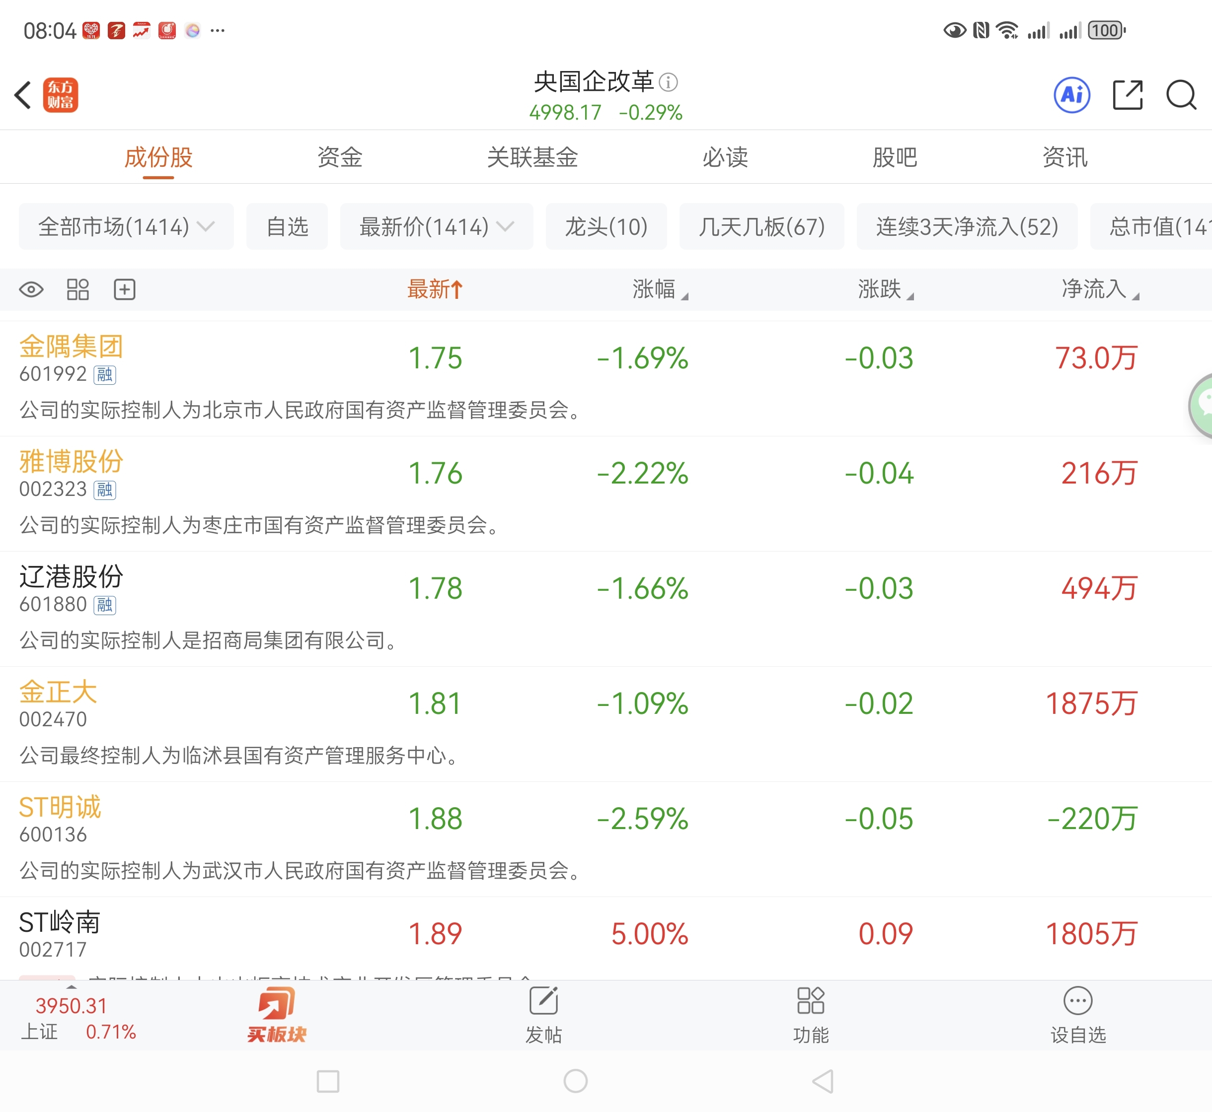Tap info icon beside 央国企改革 title
This screenshot has width=1212, height=1112.
coord(668,82)
